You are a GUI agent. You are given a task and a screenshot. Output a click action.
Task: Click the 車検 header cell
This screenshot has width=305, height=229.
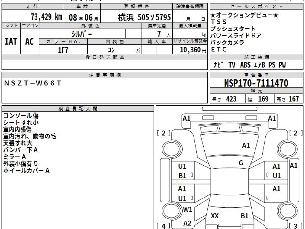[x=82, y=7]
